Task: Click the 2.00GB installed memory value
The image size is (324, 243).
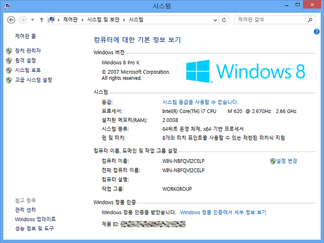Action: (170, 120)
